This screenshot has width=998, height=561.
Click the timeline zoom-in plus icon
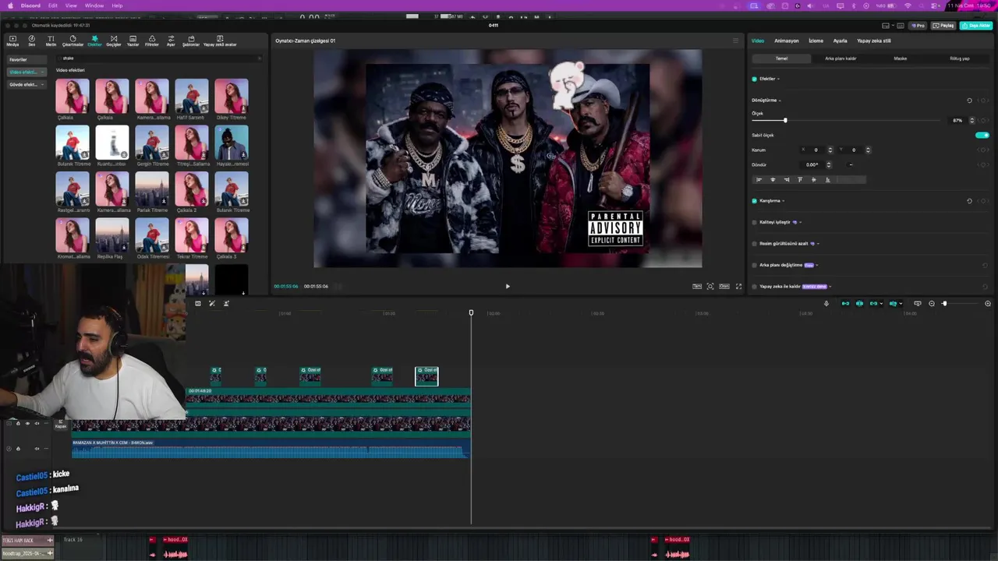tap(988, 303)
